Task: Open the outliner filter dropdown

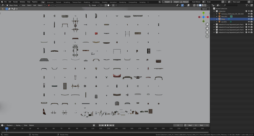Action: (x=247, y=5)
